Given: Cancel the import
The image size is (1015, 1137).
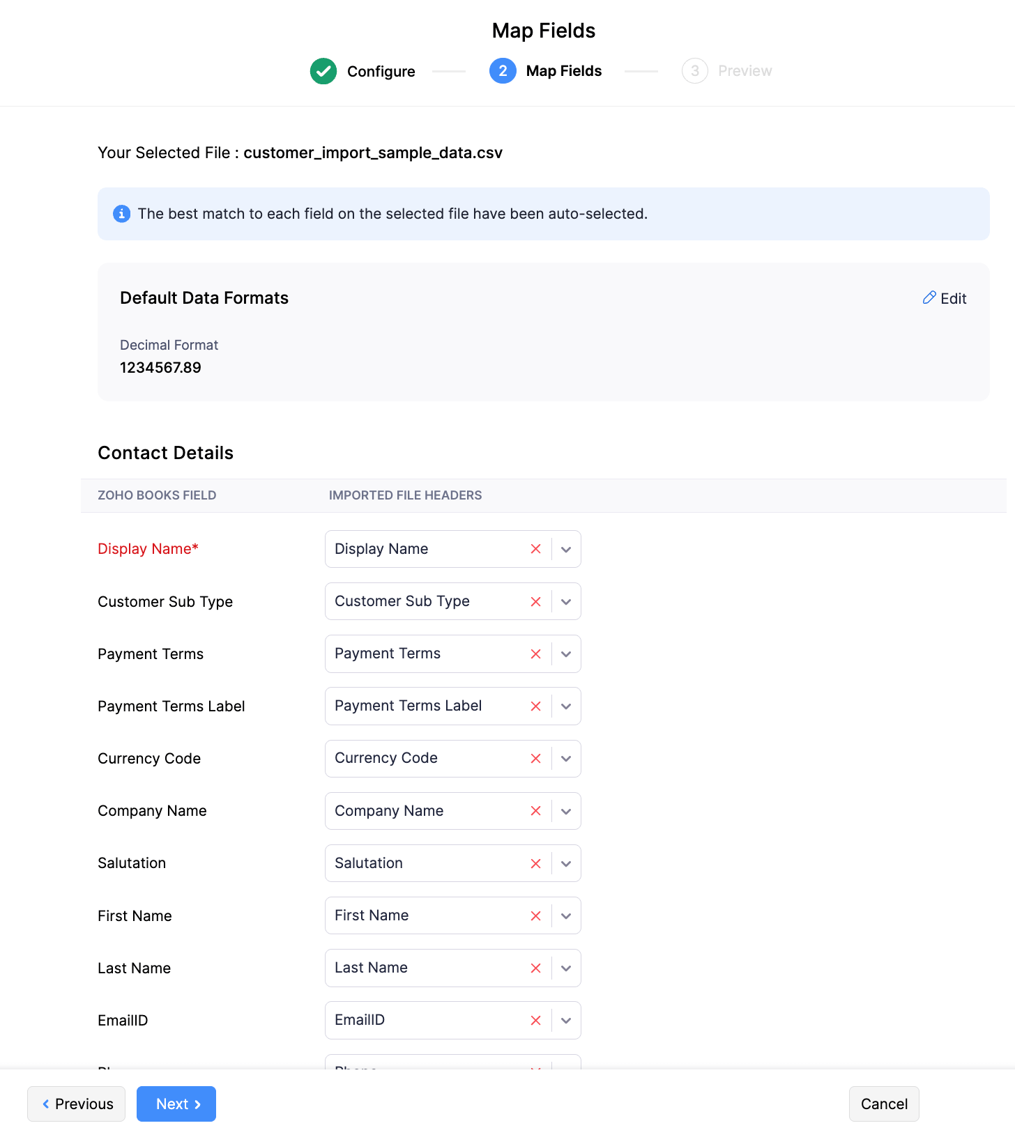Looking at the screenshot, I should [884, 1104].
